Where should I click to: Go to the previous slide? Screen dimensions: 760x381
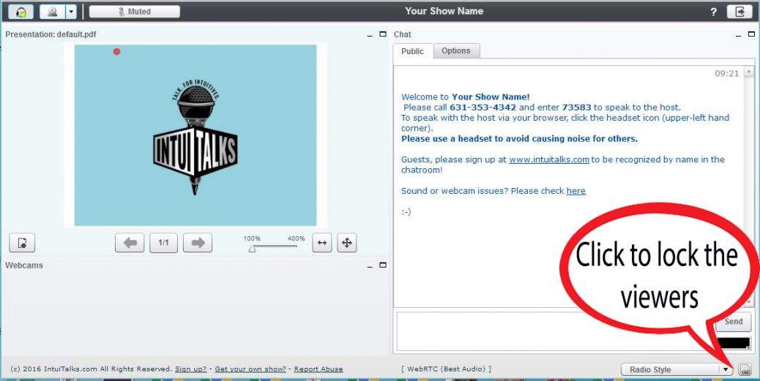click(x=130, y=243)
